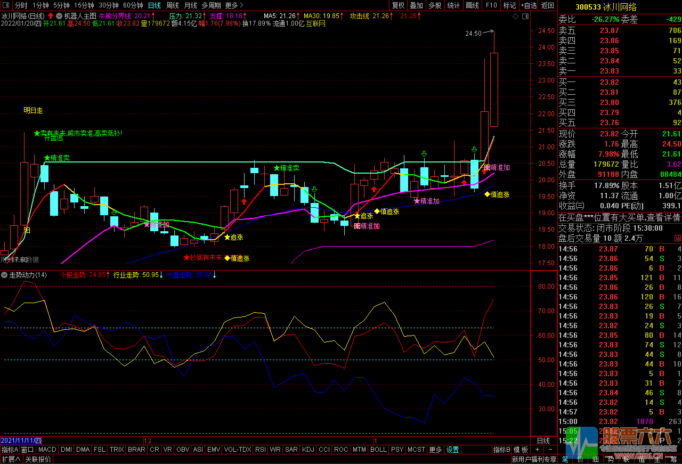Expand the 扩展 panel
The image size is (682, 464).
click(11, 459)
